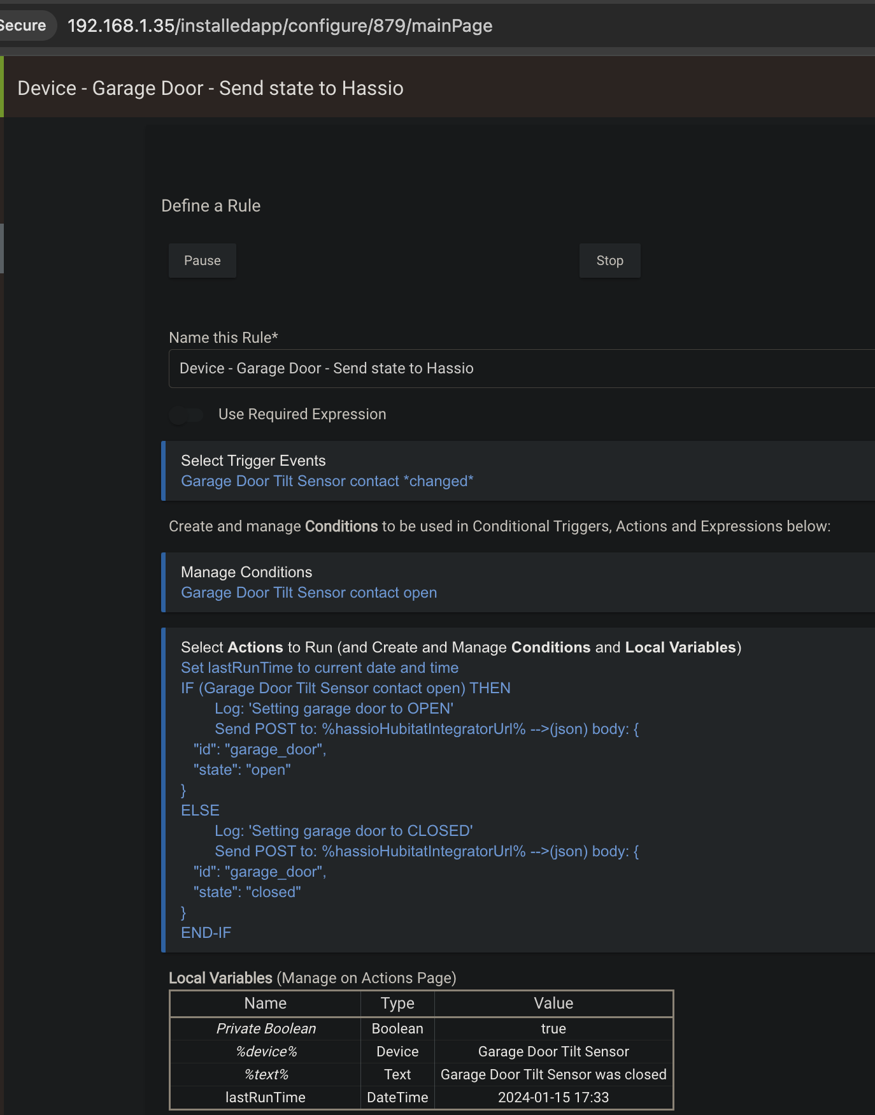The image size is (875, 1115).
Task: Click the "state": "open" body line
Action: pyautogui.click(x=242, y=770)
